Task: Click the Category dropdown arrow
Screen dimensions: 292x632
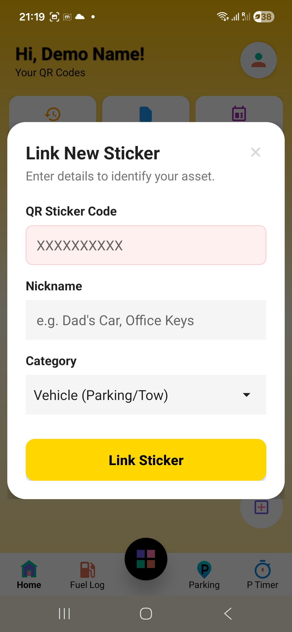Action: click(x=246, y=395)
